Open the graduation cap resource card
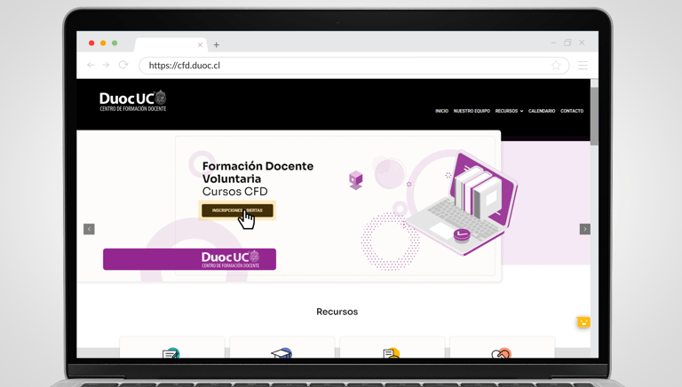The image size is (682, 387). (282, 347)
